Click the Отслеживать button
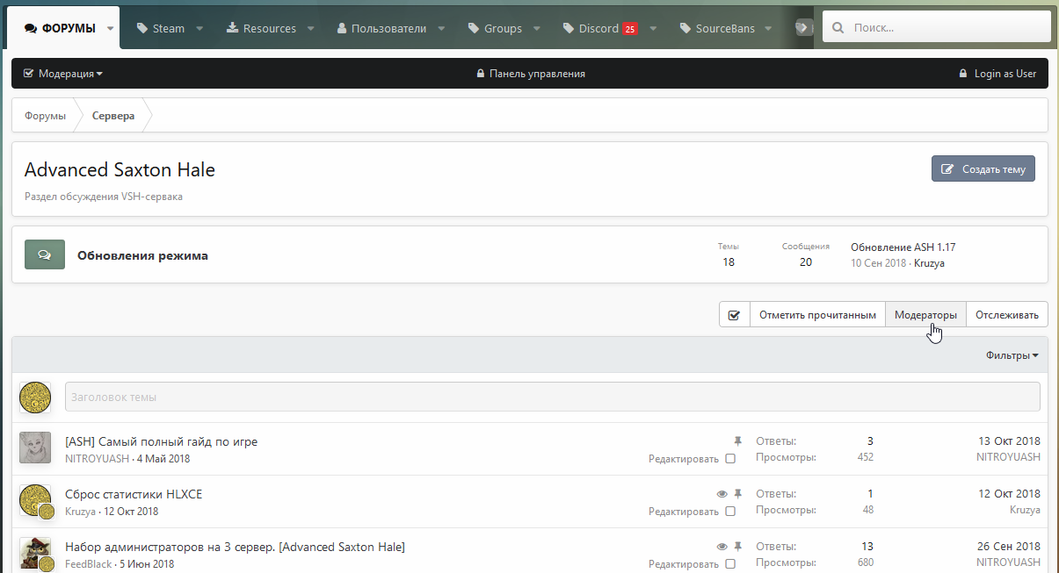1059x573 pixels. click(x=1007, y=314)
